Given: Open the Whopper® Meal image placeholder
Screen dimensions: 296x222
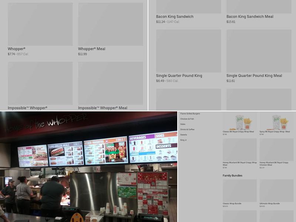Looking at the screenshot, I should pos(111,24).
